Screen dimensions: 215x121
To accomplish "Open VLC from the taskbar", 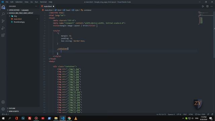I will 76,118.
